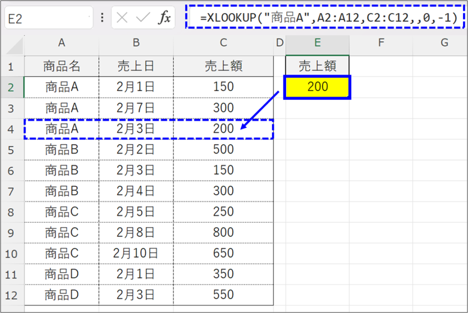Click cell E1 with 売上額 header
468x313 pixels.
pos(317,66)
